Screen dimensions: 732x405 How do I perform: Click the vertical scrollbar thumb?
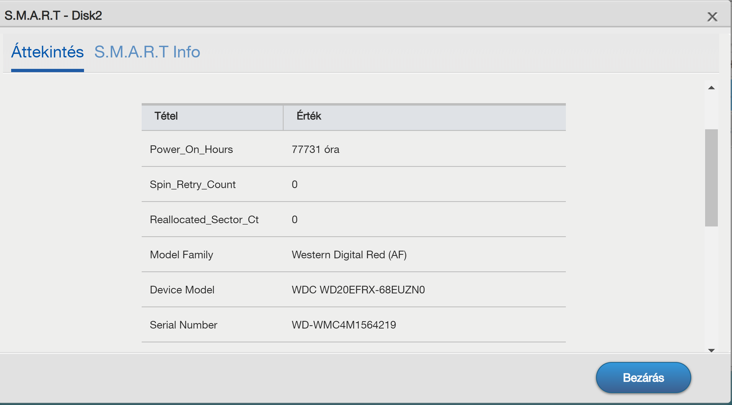coord(711,178)
